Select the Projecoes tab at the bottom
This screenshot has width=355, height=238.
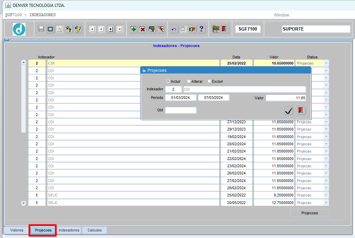[x=43, y=230]
